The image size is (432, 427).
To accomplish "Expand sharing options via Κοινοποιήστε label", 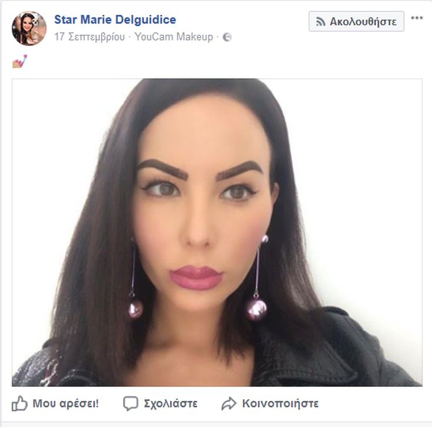I will point(280,403).
